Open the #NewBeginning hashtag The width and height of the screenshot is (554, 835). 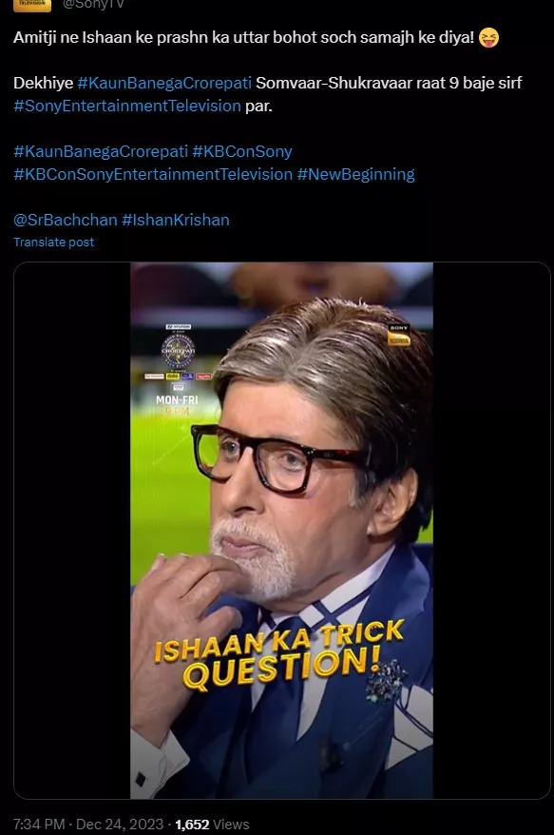pos(356,174)
